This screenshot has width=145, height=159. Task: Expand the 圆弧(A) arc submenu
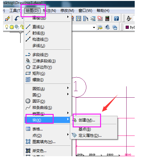coord(48,89)
